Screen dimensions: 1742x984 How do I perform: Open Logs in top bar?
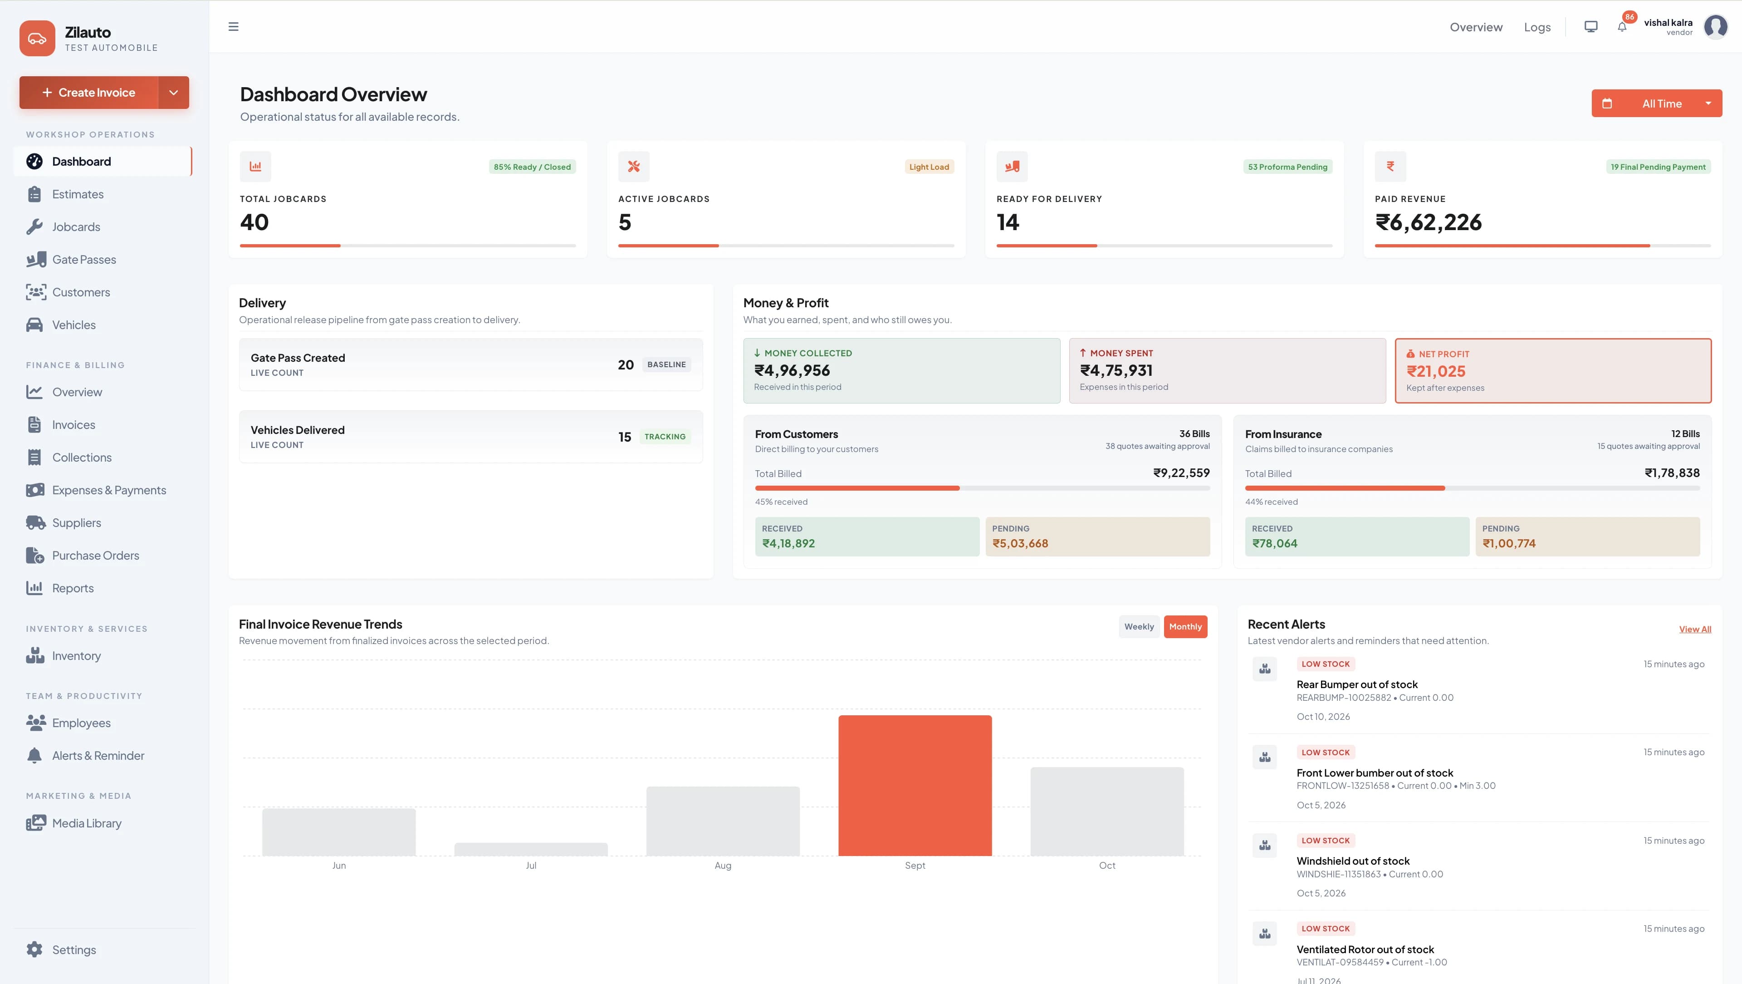[1537, 27]
